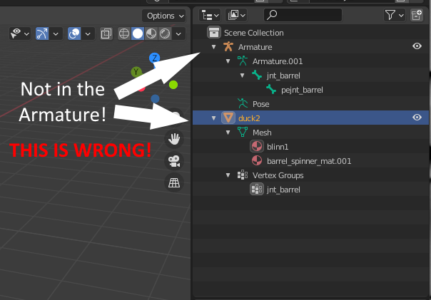The height and width of the screenshot is (300, 431).
Task: Hide duck2 via its eye icon
Action: 417,118
